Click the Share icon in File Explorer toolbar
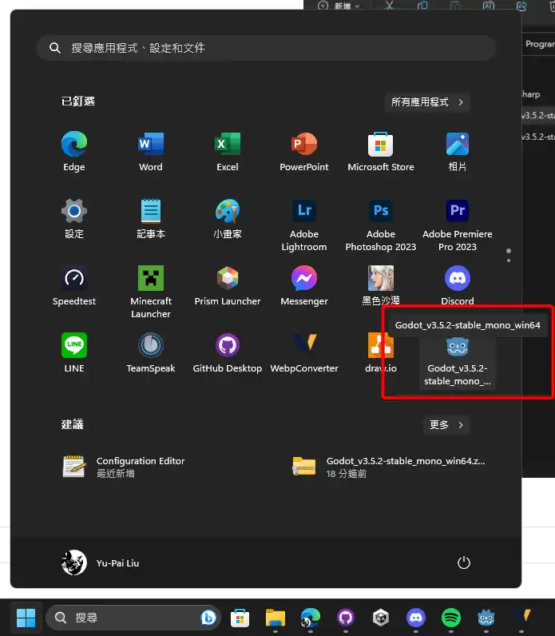 (521, 5)
